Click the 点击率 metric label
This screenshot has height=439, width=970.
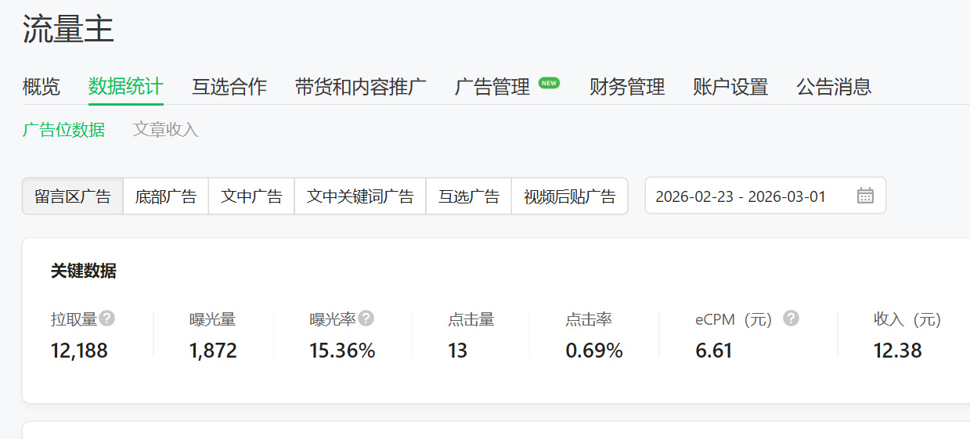point(589,319)
